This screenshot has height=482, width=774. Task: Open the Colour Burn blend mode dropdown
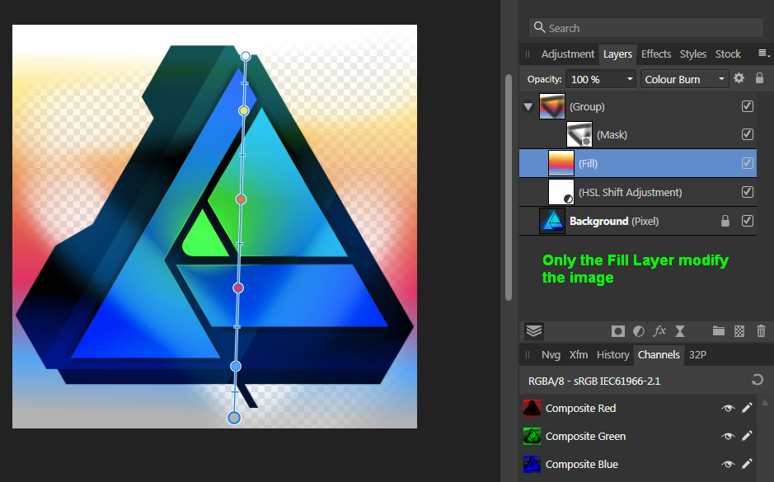pos(685,79)
